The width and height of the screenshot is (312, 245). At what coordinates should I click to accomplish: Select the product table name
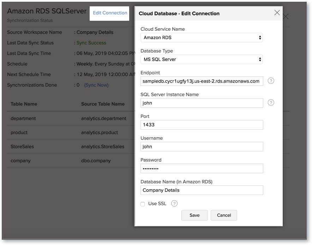[x=19, y=132]
